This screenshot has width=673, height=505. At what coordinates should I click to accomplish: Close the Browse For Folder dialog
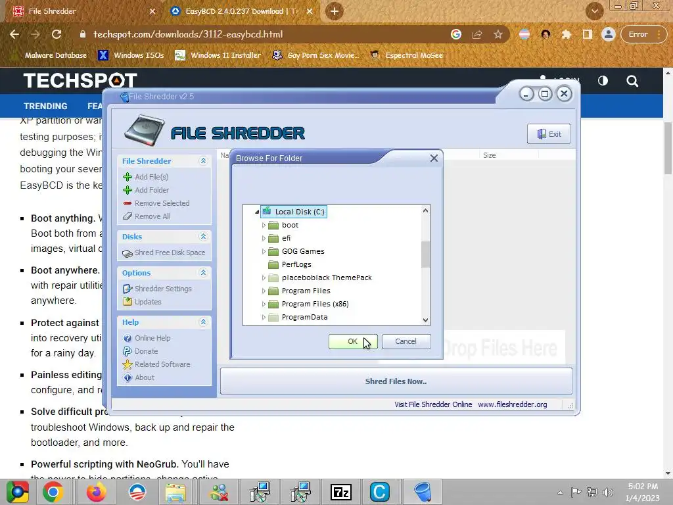click(434, 158)
